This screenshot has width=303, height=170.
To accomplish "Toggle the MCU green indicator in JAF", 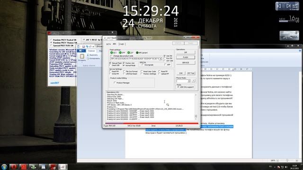I will click(x=112, y=52).
